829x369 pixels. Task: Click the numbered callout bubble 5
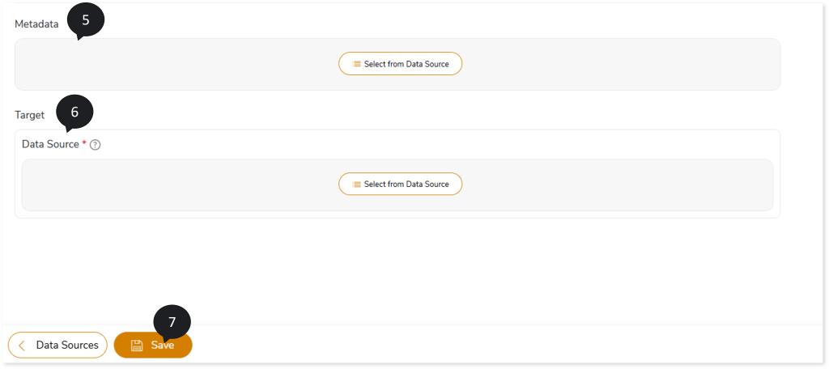click(x=86, y=21)
